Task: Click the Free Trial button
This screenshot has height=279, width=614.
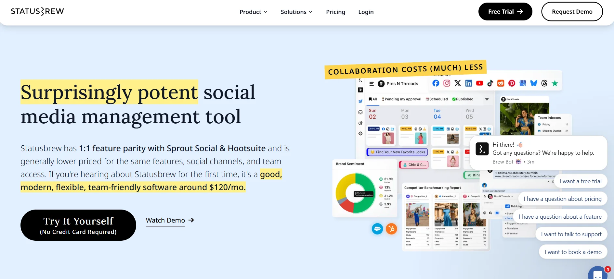Action: coord(505,12)
